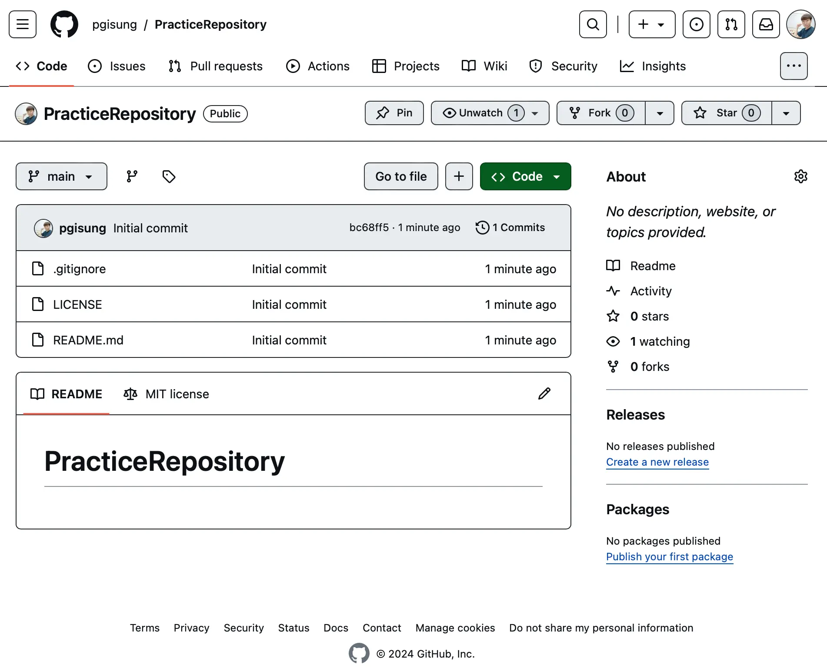Open 0 forks link in sidebar
The width and height of the screenshot is (827, 668).
click(638, 367)
